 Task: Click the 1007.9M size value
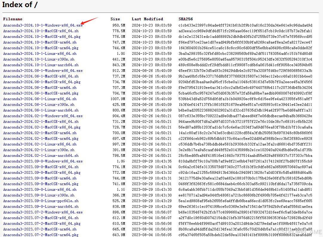[118, 99]
